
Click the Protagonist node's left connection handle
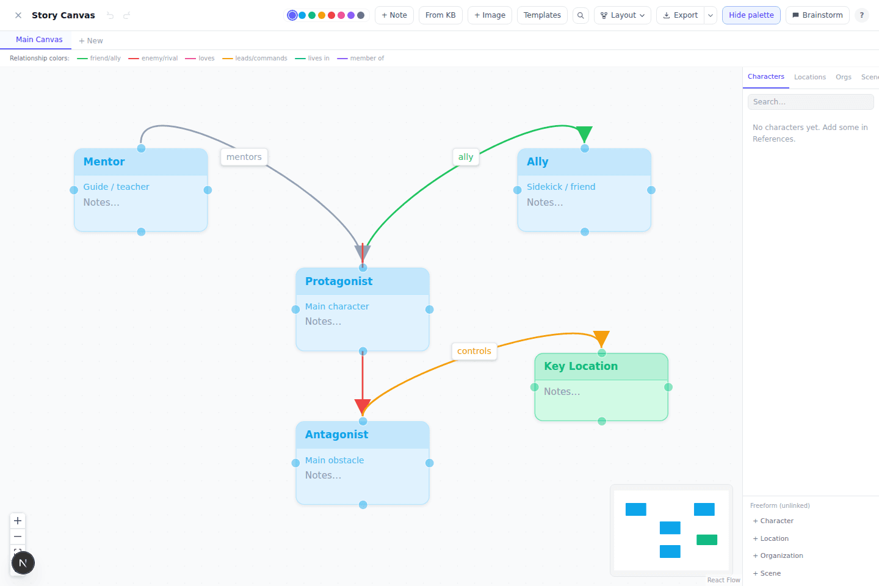pyautogui.click(x=296, y=309)
